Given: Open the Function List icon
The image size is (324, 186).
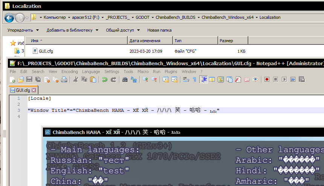Looking at the screenshot, I should (238, 79).
